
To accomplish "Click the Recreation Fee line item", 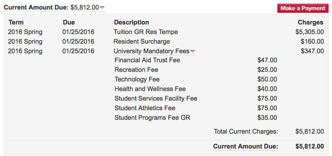I will (x=136, y=70).
